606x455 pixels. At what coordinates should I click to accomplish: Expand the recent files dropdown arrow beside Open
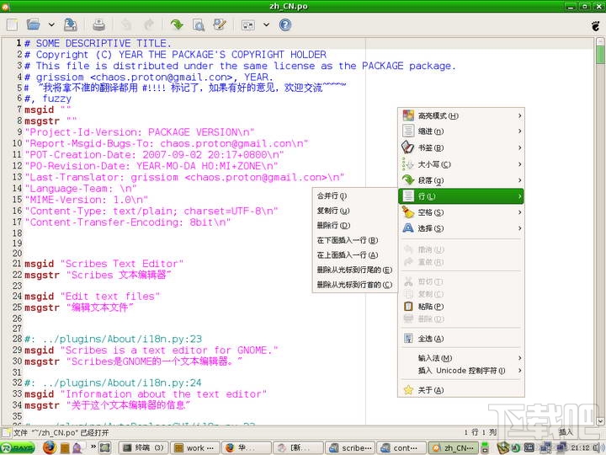click(51, 25)
